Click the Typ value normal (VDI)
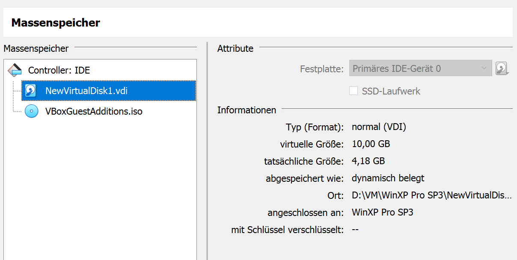Viewport: 517px width, 260px height. 379,127
